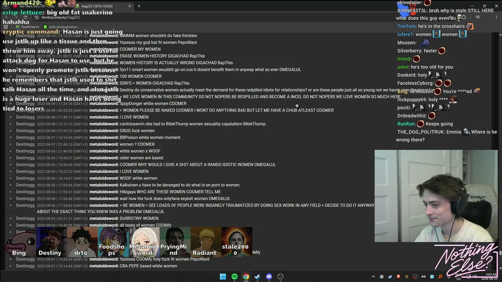Open Spotify from the taskbar

click(235, 277)
